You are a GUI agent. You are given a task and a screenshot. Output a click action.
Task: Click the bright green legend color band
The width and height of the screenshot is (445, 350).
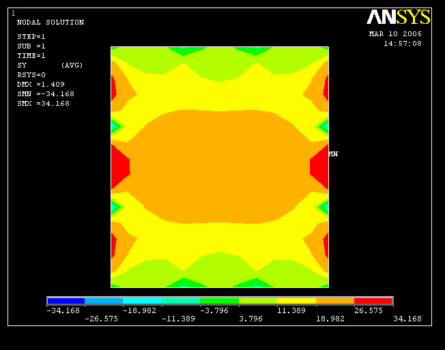(219, 301)
